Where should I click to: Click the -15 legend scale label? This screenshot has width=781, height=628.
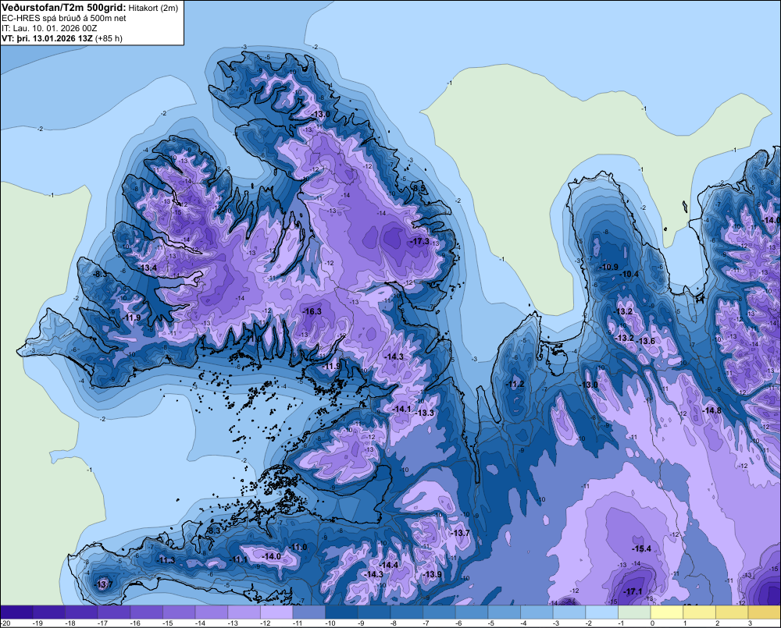pos(167,623)
